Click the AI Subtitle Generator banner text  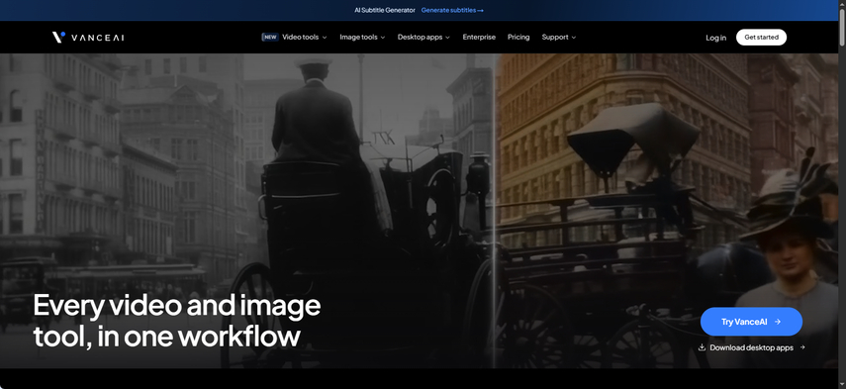click(385, 10)
